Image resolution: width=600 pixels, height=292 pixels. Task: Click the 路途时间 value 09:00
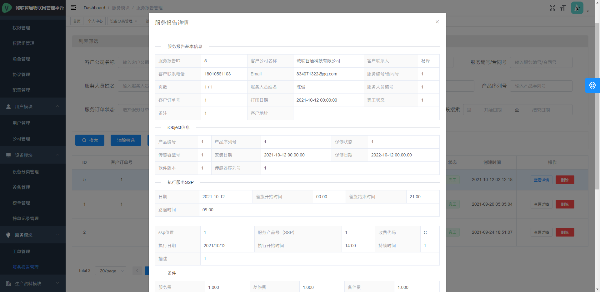pyautogui.click(x=208, y=210)
